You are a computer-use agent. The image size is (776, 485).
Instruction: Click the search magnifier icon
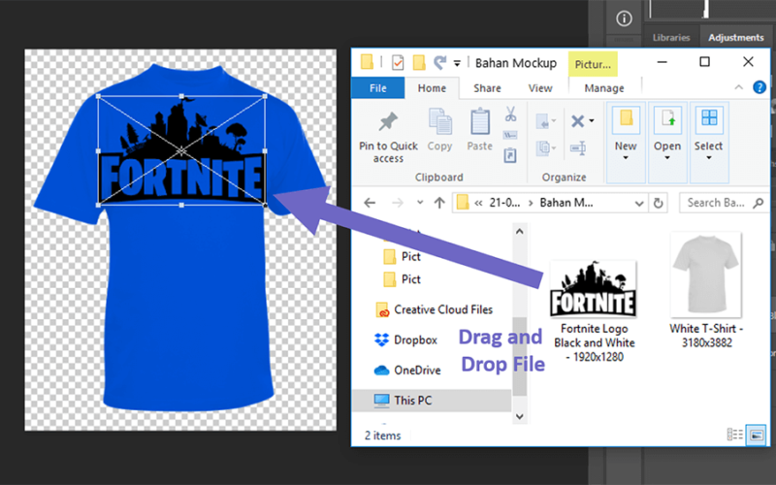pyautogui.click(x=758, y=203)
